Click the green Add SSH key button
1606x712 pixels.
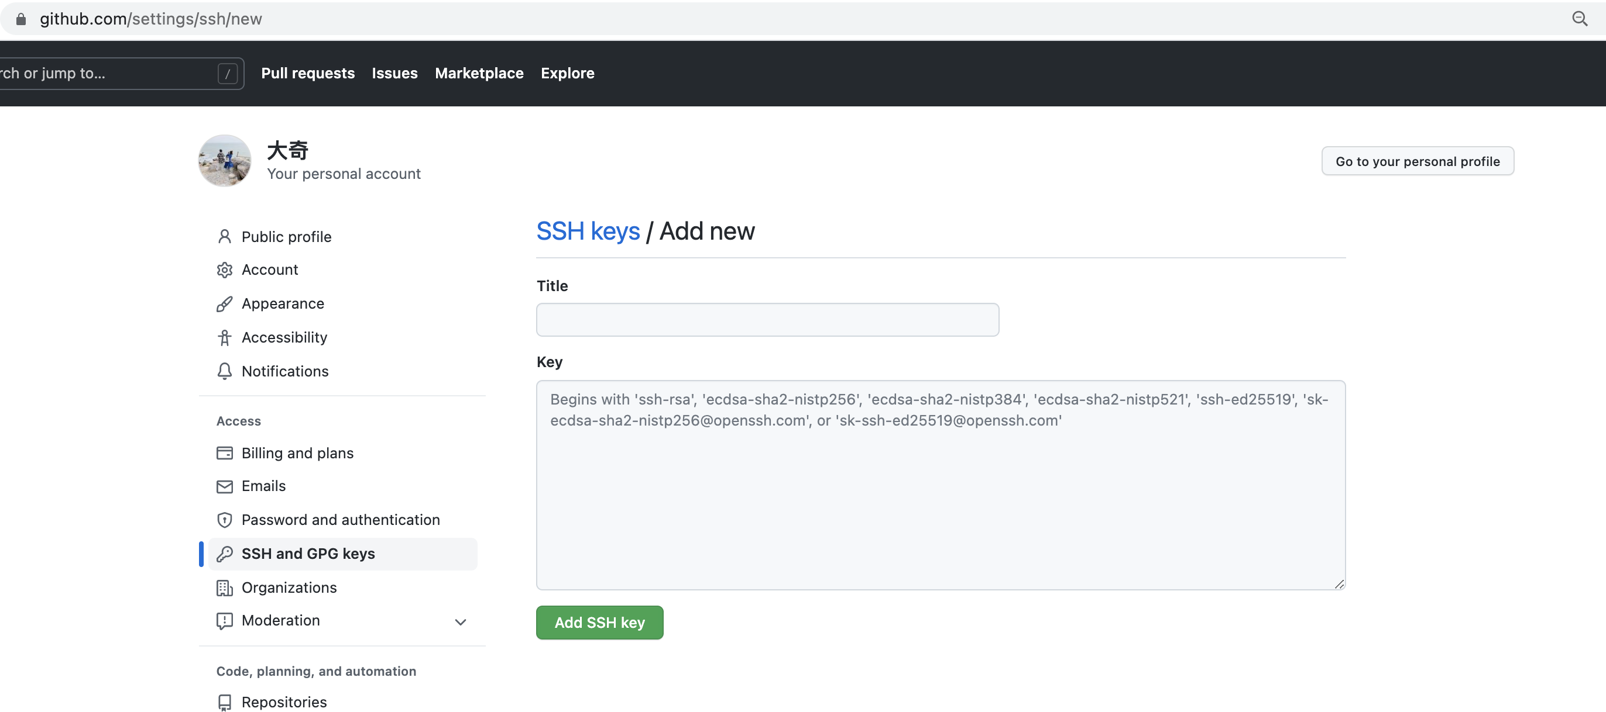coord(599,623)
